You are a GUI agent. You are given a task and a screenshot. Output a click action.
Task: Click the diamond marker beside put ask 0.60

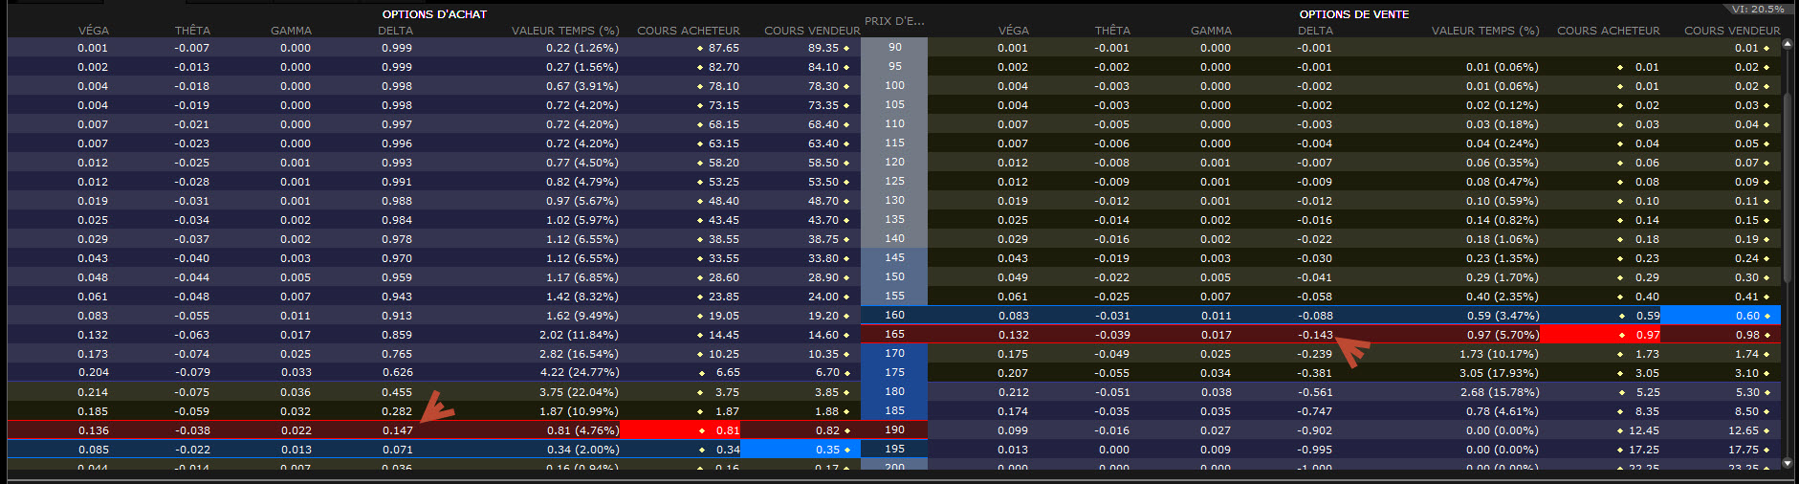(1766, 316)
